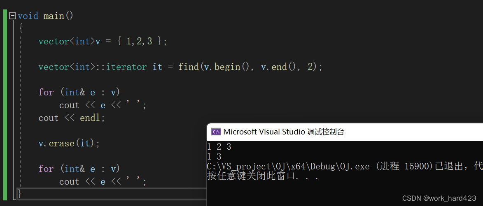
Task: Click the closing brace of main
Action: 20,193
